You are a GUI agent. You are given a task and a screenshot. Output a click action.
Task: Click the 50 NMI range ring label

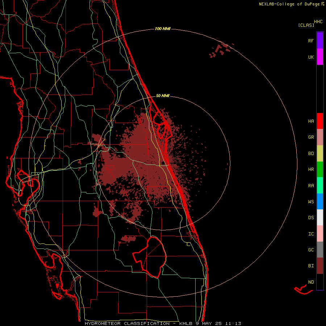[x=163, y=96]
